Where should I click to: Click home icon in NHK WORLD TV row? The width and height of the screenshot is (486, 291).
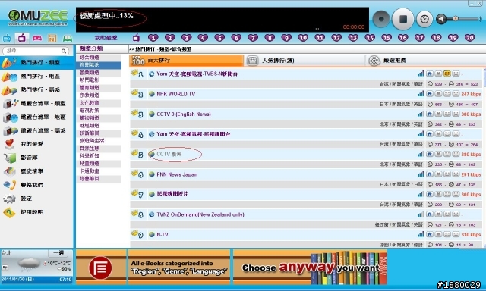point(430,94)
